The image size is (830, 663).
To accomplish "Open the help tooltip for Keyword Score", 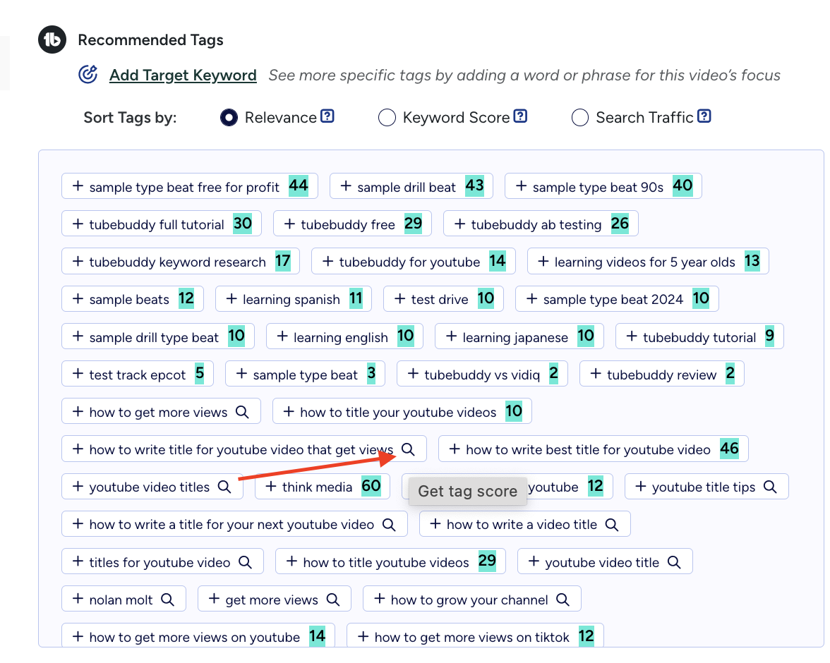I will 521,116.
